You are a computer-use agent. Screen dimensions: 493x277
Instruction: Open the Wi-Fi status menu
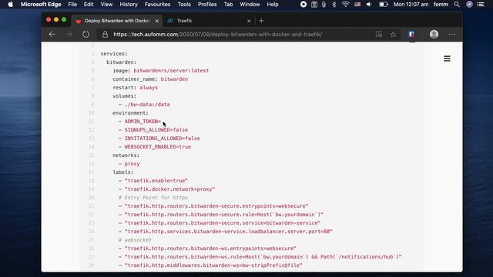coord(346,5)
